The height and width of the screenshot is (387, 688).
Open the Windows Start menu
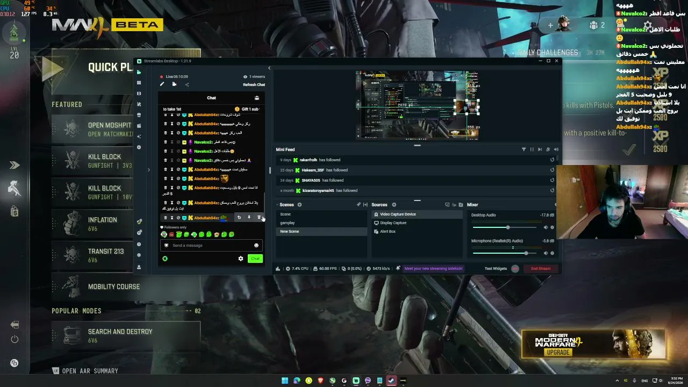tap(285, 381)
